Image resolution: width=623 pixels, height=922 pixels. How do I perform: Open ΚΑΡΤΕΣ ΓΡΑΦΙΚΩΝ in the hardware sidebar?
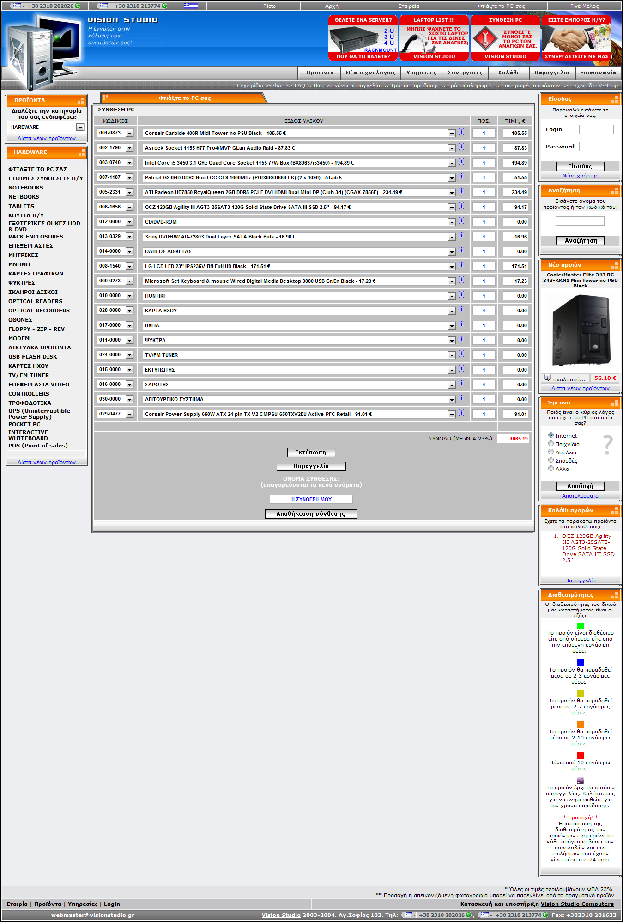tap(36, 274)
